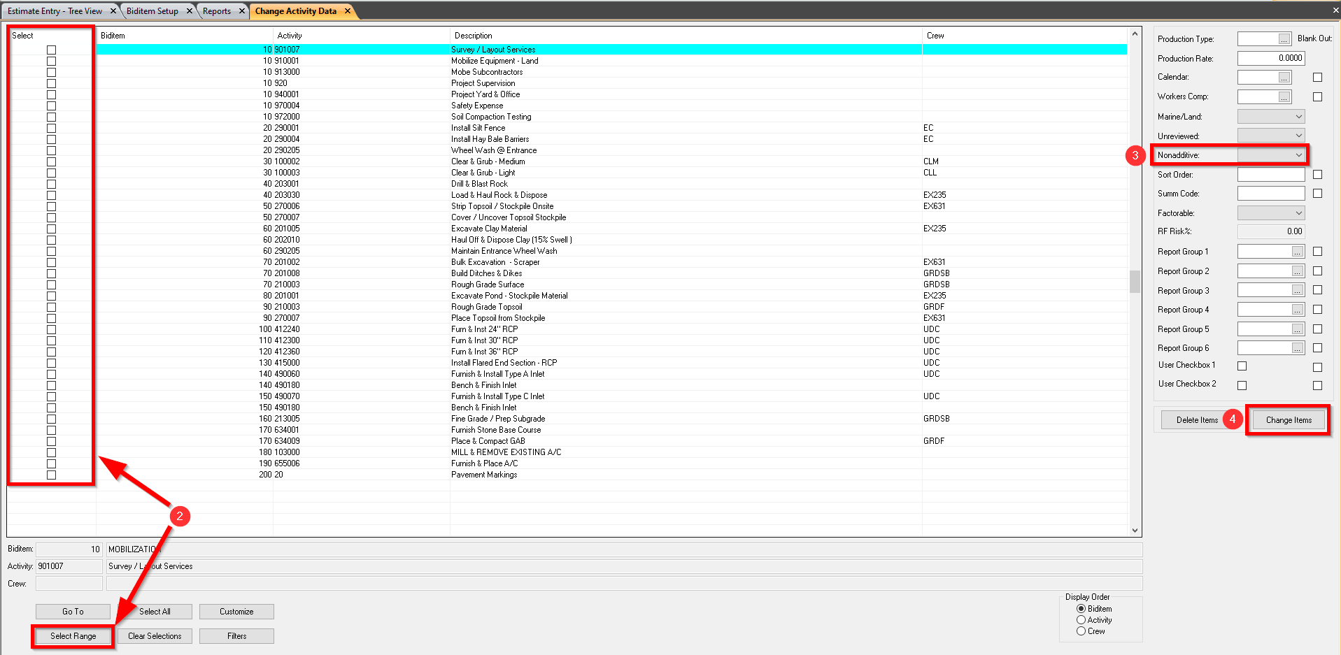Image resolution: width=1341 pixels, height=655 pixels.
Task: Open the Estimate Entry - Tree View tab
Action: click(x=55, y=11)
